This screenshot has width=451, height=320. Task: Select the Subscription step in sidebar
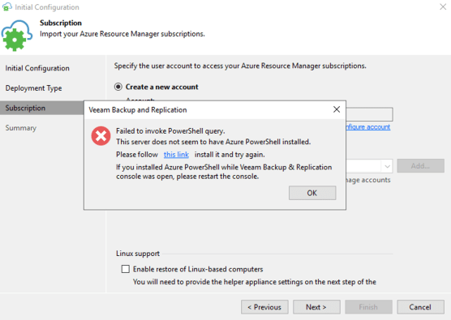[x=41, y=108]
